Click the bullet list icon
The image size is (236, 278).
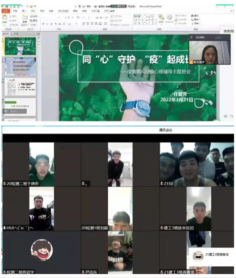point(84,18)
